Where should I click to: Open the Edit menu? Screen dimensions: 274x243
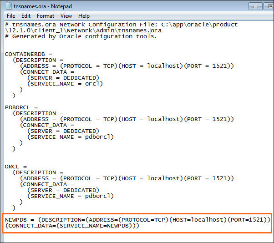(x=26, y=16)
